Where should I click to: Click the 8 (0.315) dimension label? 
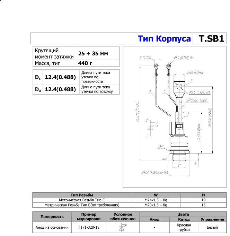pyautogui.click(x=145, y=58)
